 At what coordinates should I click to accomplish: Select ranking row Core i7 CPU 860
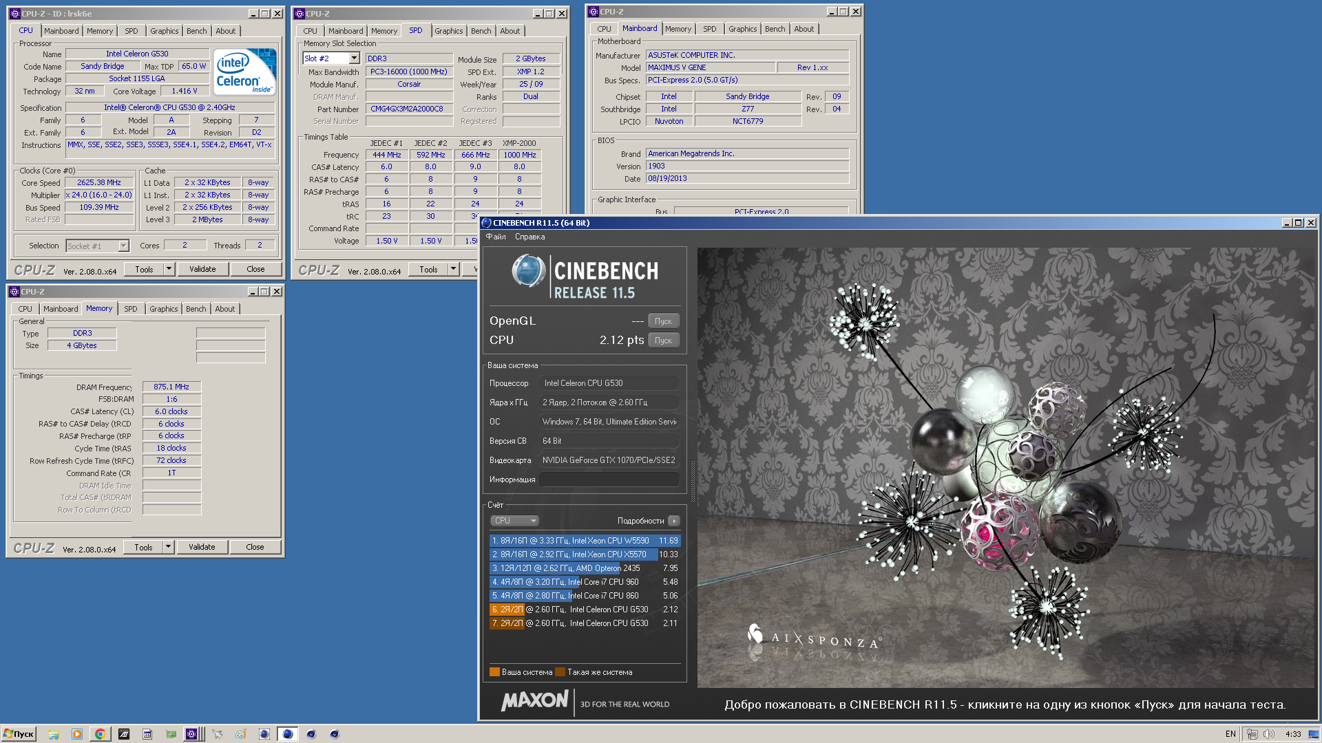coord(585,596)
